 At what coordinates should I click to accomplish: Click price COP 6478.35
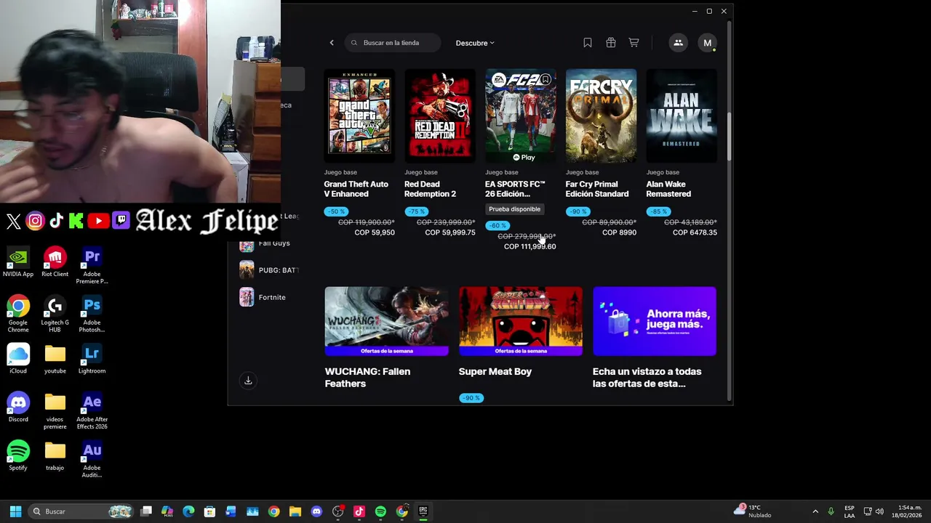(695, 232)
